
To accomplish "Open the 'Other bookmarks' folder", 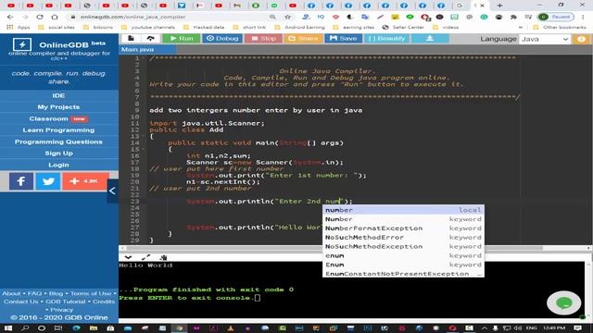I will point(560,27).
